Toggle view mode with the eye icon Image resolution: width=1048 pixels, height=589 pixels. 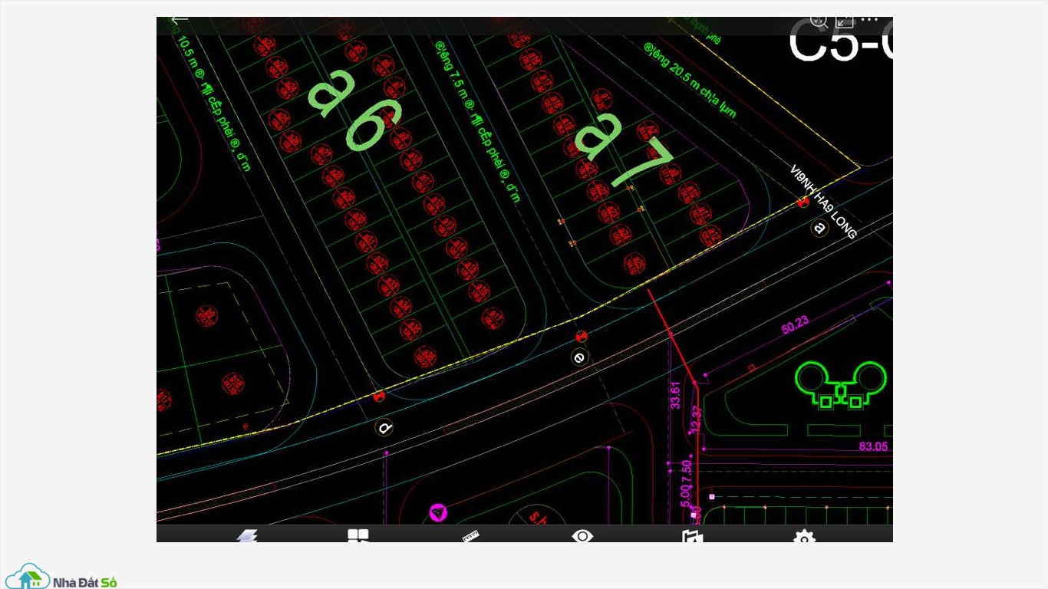pyautogui.click(x=582, y=535)
